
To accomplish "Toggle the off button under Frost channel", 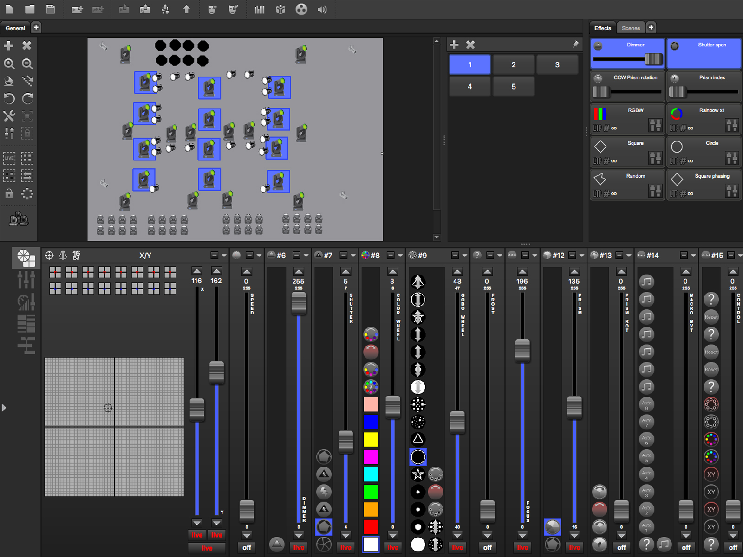I will pos(487,547).
